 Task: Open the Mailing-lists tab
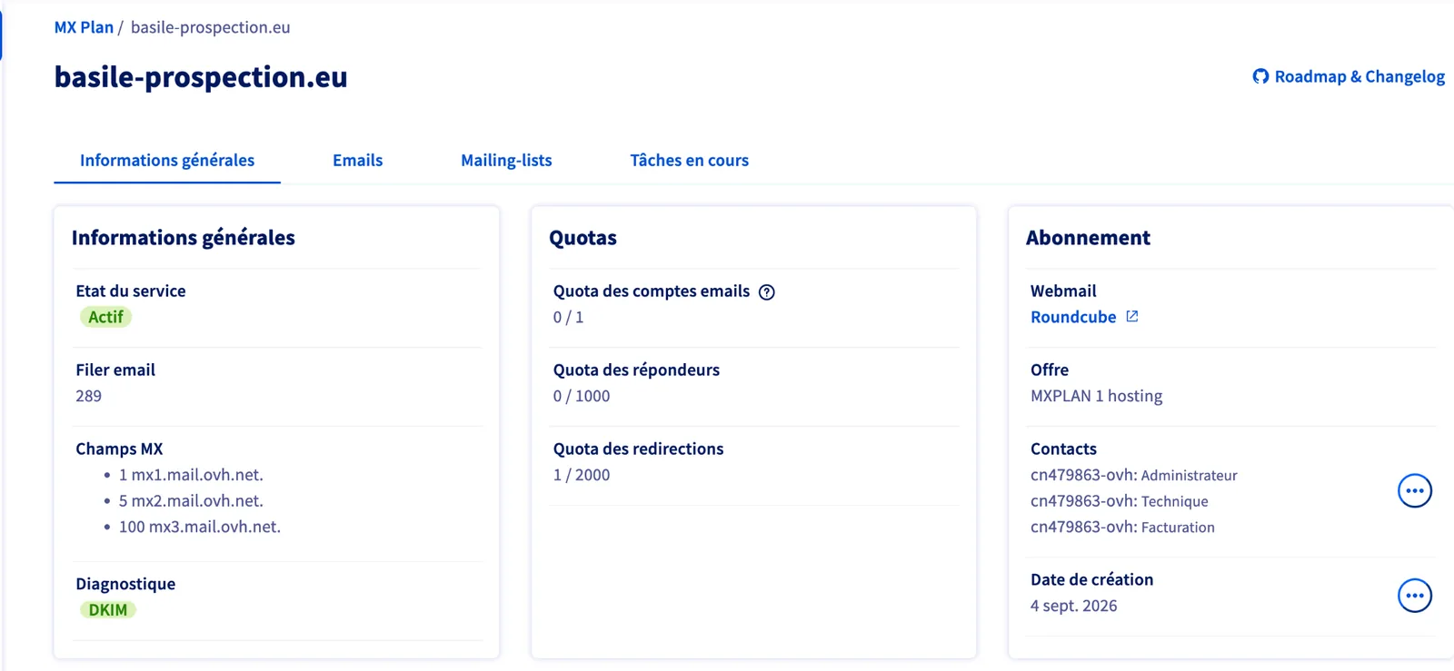(506, 161)
